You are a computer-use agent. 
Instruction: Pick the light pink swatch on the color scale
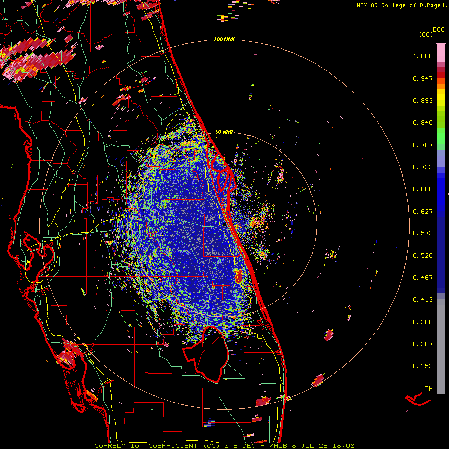coord(441,53)
